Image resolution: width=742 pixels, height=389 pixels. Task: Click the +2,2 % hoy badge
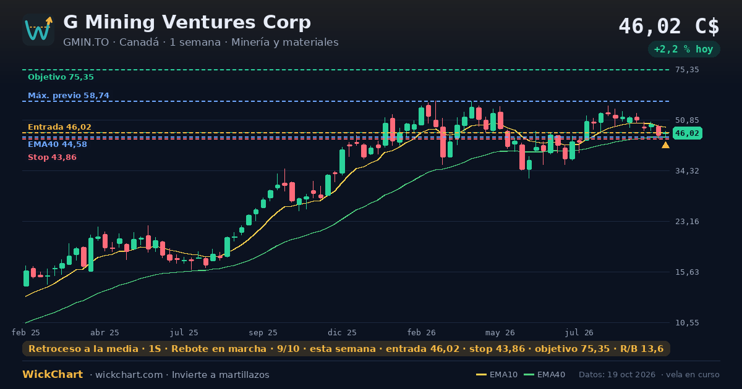(683, 49)
